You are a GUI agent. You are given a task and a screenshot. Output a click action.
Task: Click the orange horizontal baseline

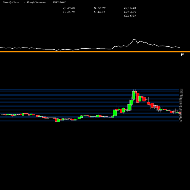95,52
